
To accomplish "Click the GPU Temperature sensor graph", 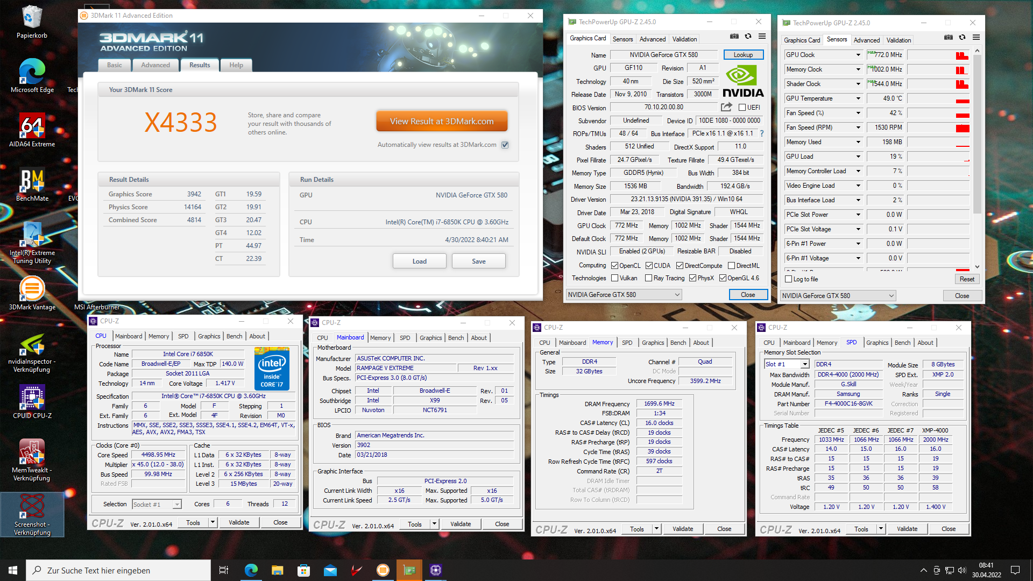I will pyautogui.click(x=938, y=98).
